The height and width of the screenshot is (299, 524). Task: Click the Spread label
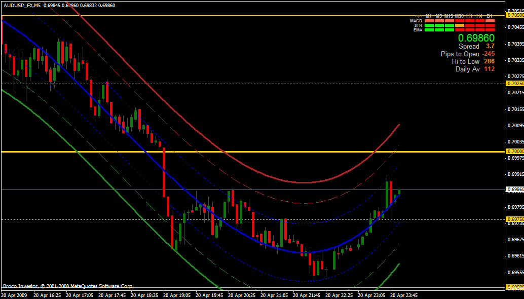coord(469,47)
